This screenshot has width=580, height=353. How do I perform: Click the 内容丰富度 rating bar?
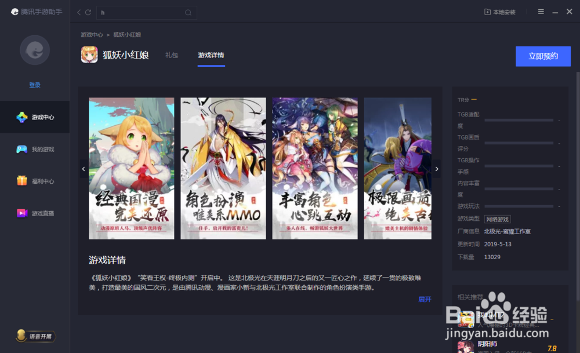click(x=519, y=189)
